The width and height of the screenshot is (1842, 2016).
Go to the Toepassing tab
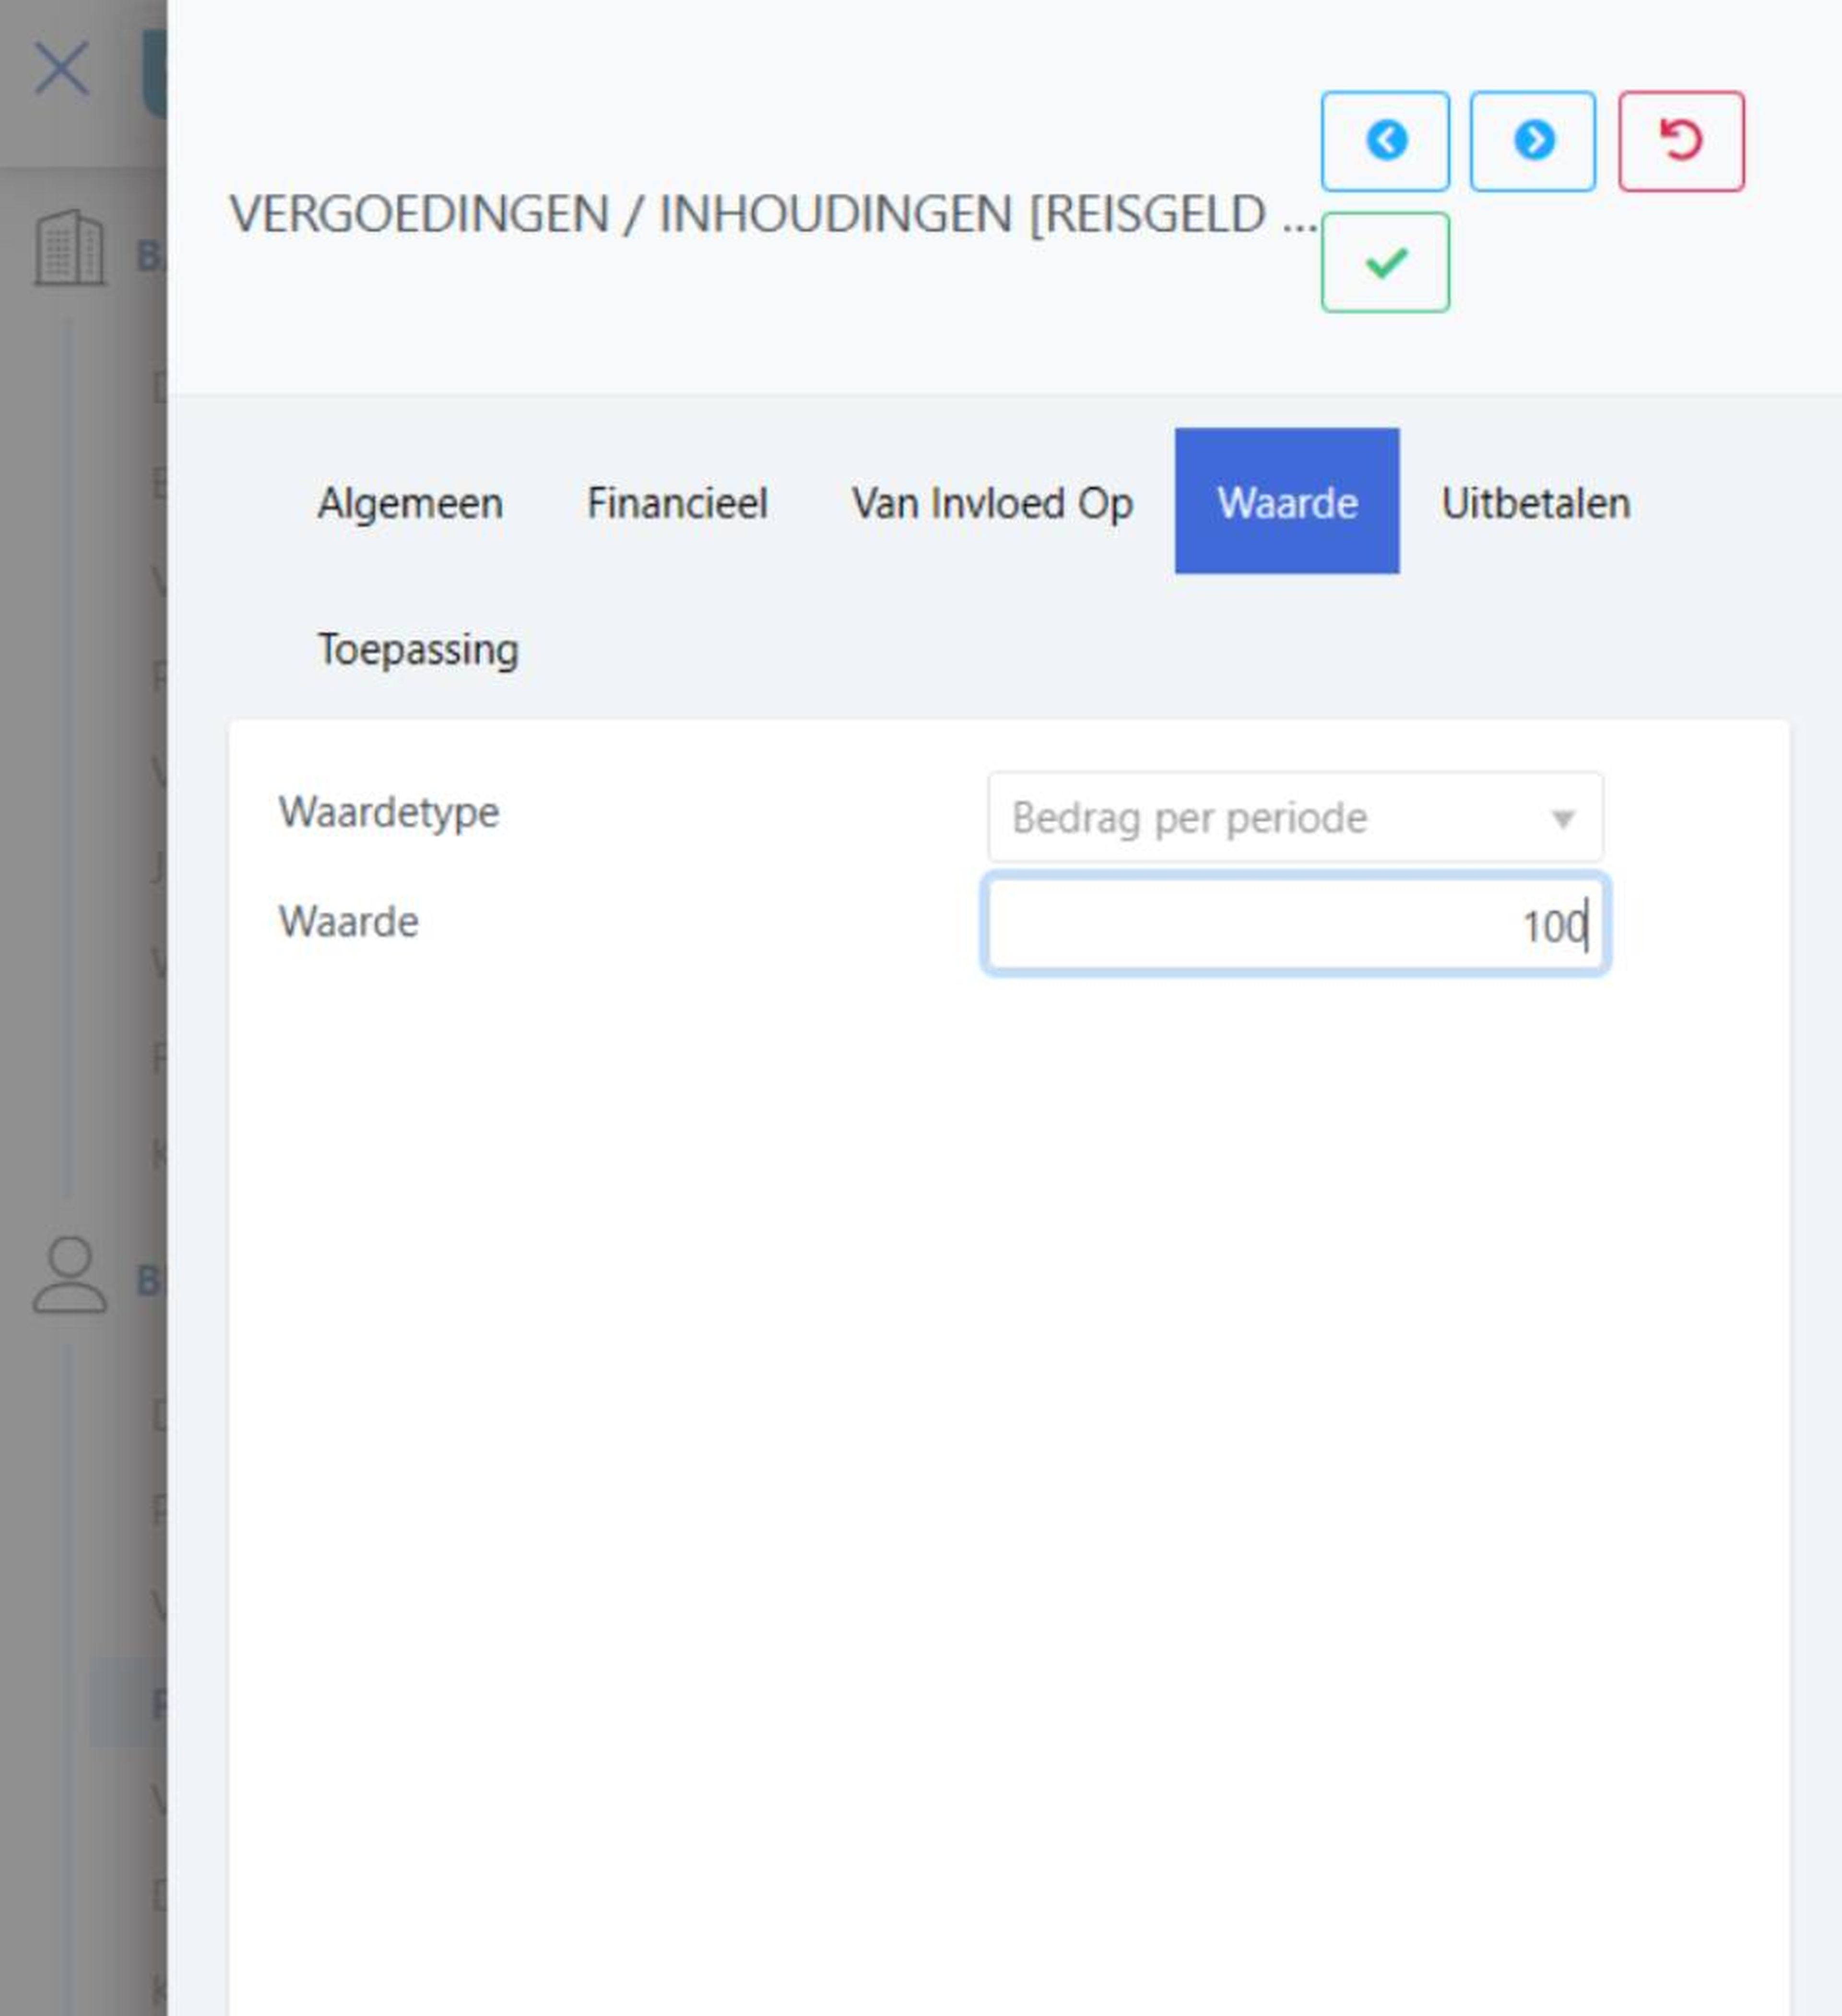click(x=418, y=649)
